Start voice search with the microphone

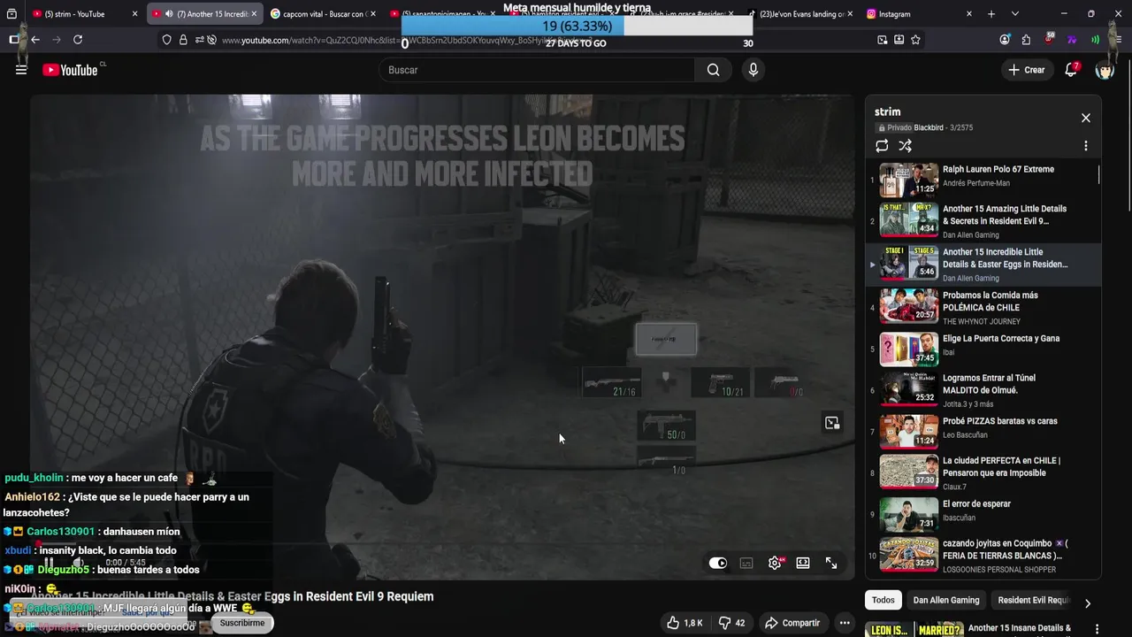pyautogui.click(x=753, y=70)
